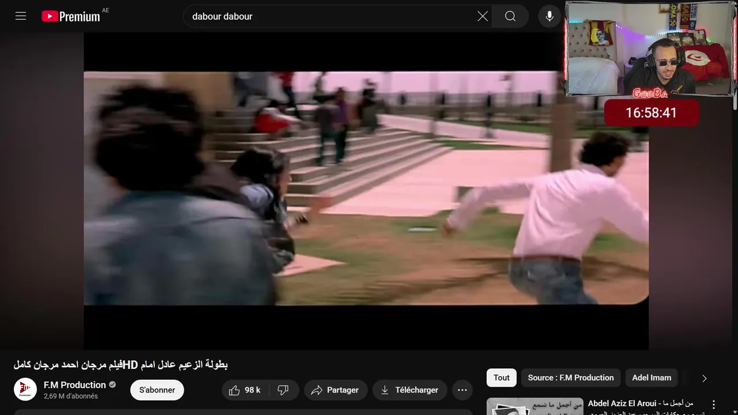738x415 pixels.
Task: Click the video title text
Action: (121, 365)
